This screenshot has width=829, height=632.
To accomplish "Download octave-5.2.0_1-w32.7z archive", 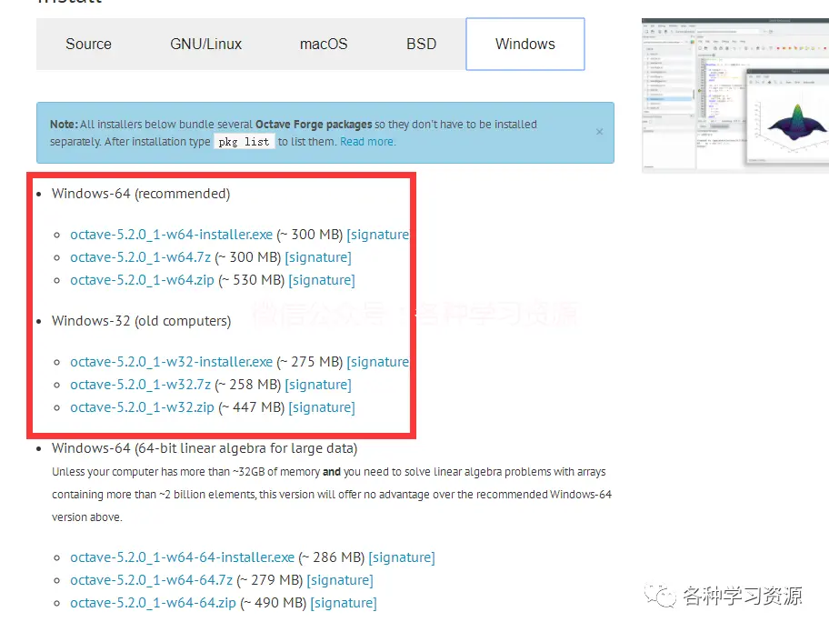I will pos(141,385).
